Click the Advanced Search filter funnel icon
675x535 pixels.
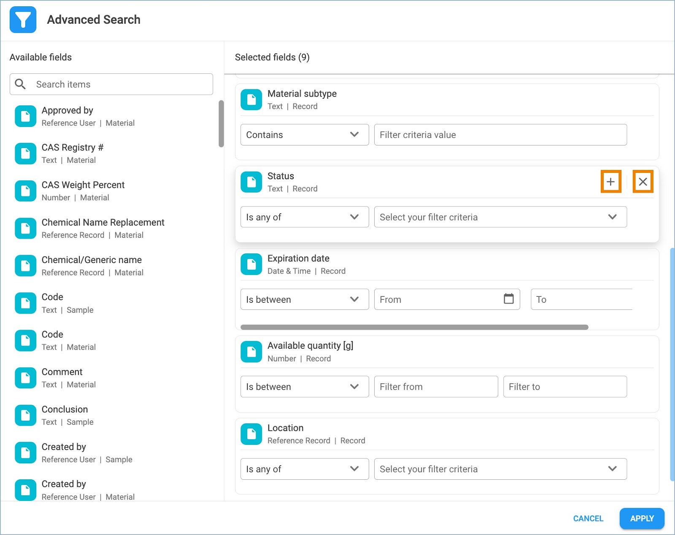click(23, 19)
